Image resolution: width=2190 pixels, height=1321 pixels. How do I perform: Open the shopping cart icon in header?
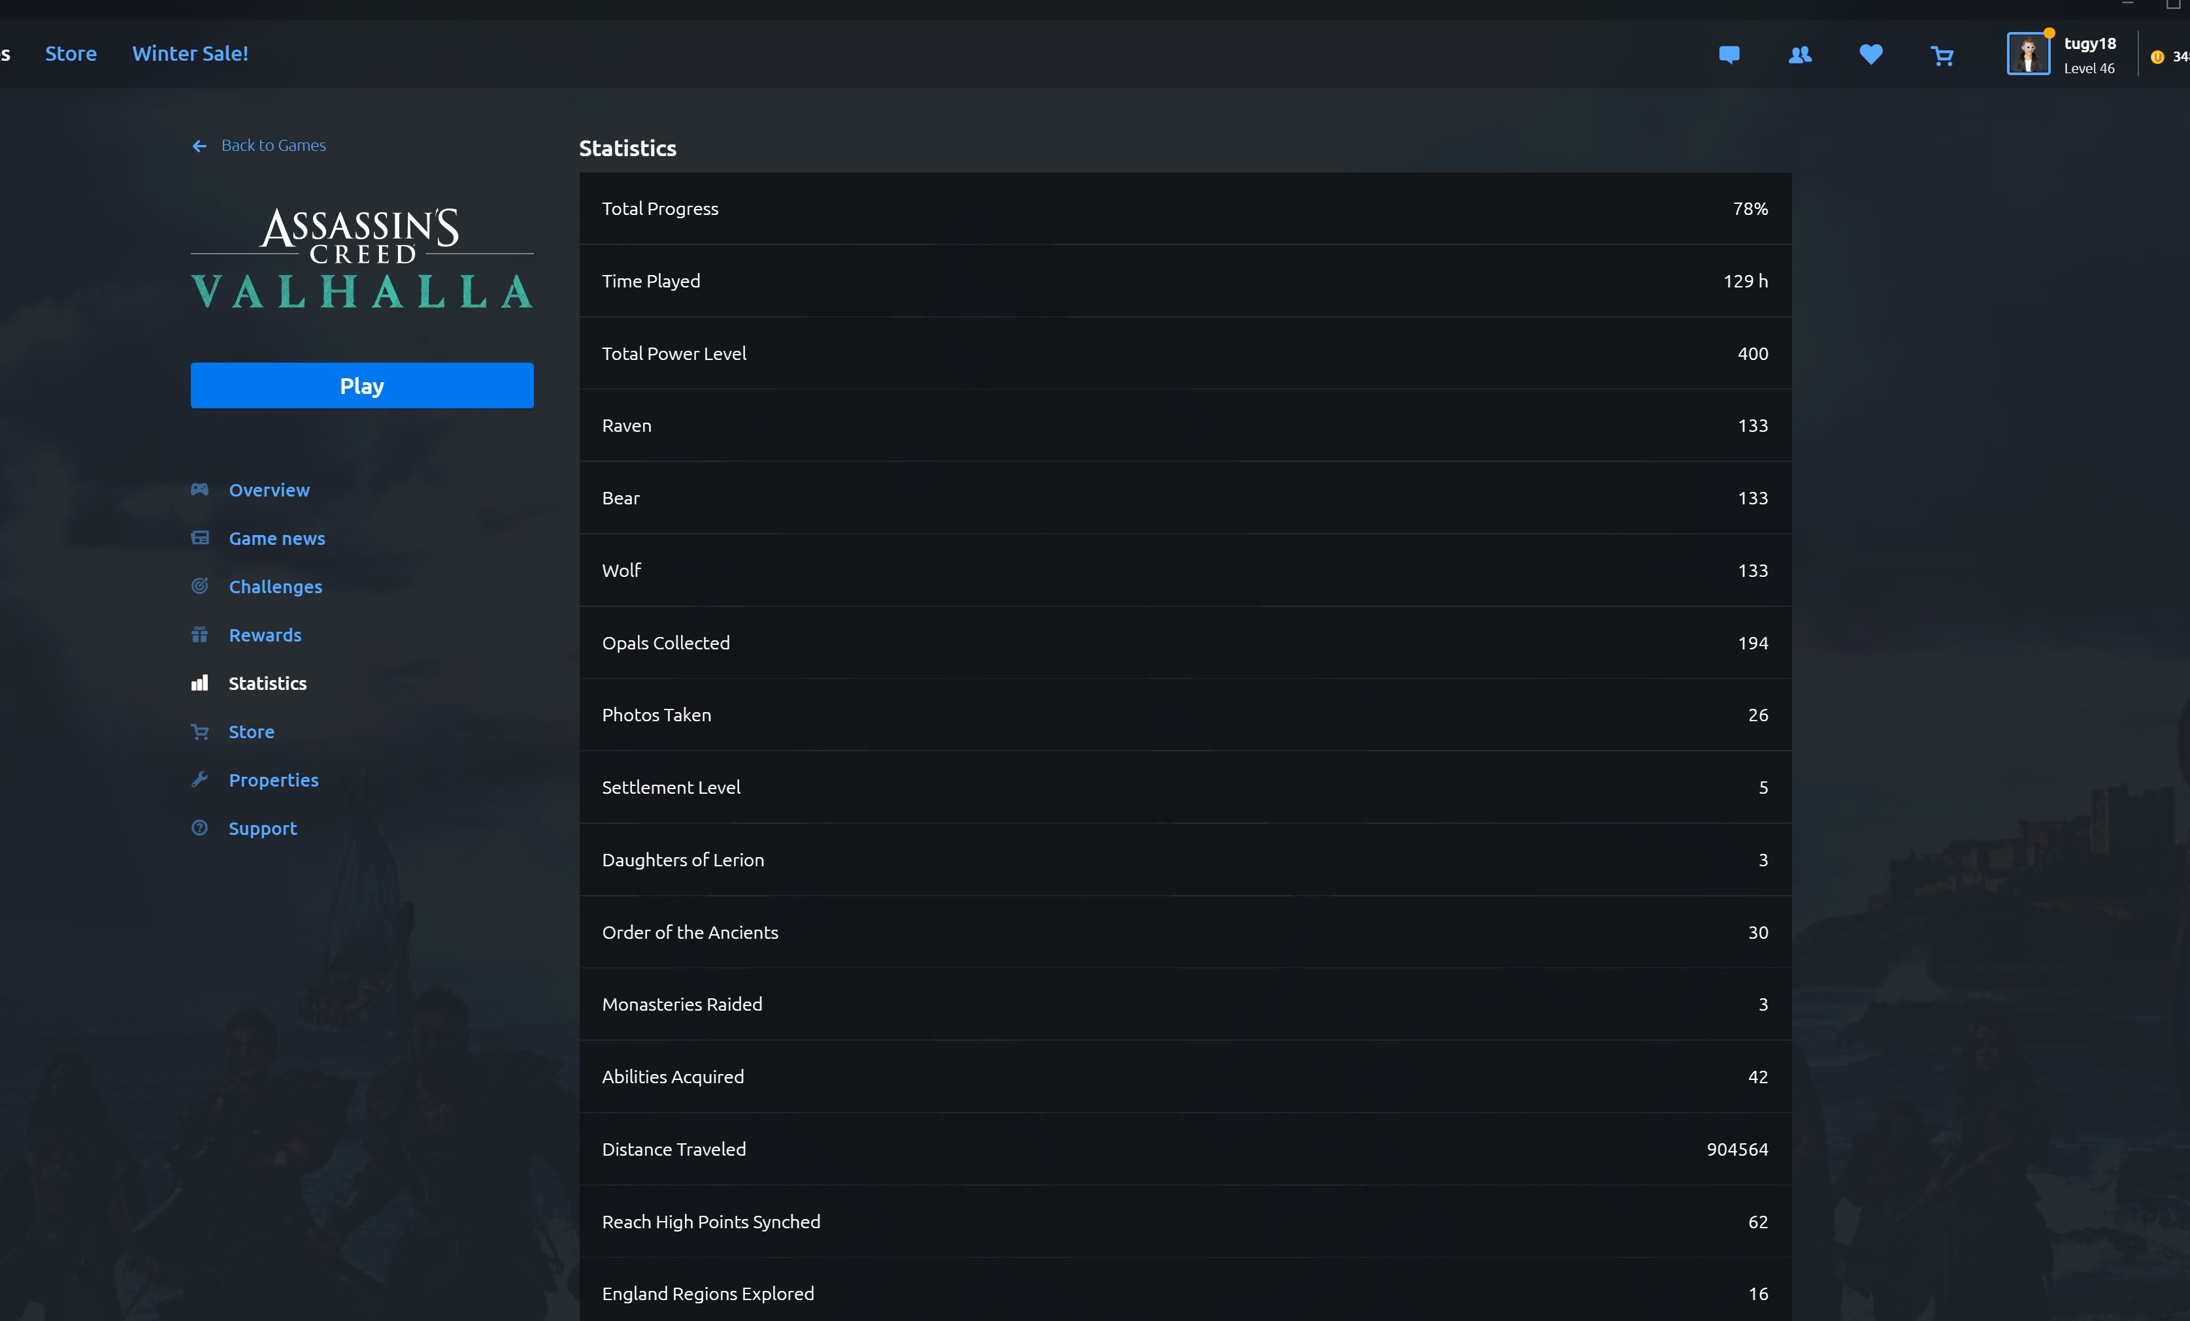click(1942, 56)
